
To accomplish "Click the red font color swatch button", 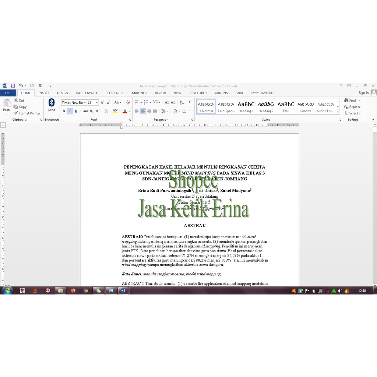I will [125, 111].
